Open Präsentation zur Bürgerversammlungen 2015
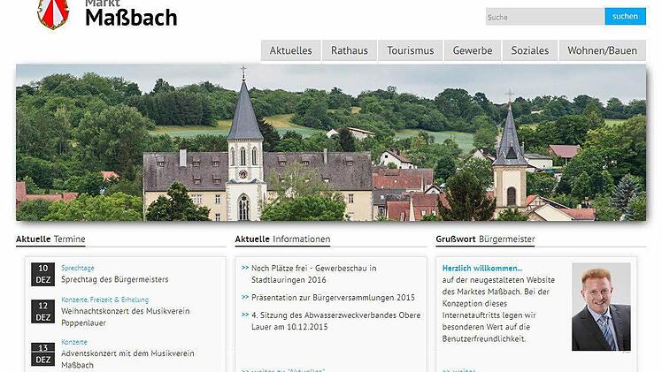The width and height of the screenshot is (662, 372). coord(333,298)
